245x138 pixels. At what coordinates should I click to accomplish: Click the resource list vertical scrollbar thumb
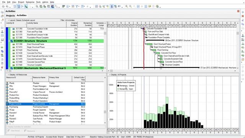105,112
